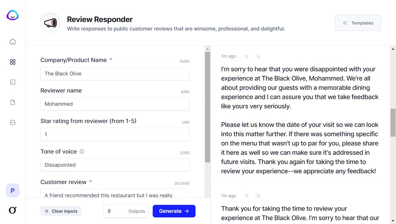Click the Outputs count field

126,211
